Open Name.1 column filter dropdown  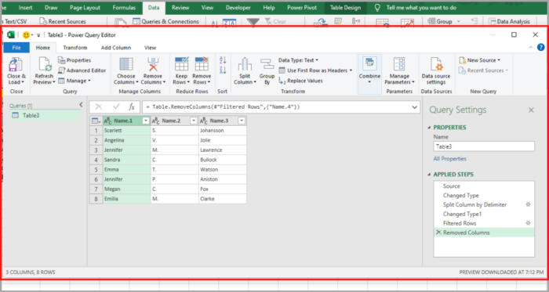point(146,121)
